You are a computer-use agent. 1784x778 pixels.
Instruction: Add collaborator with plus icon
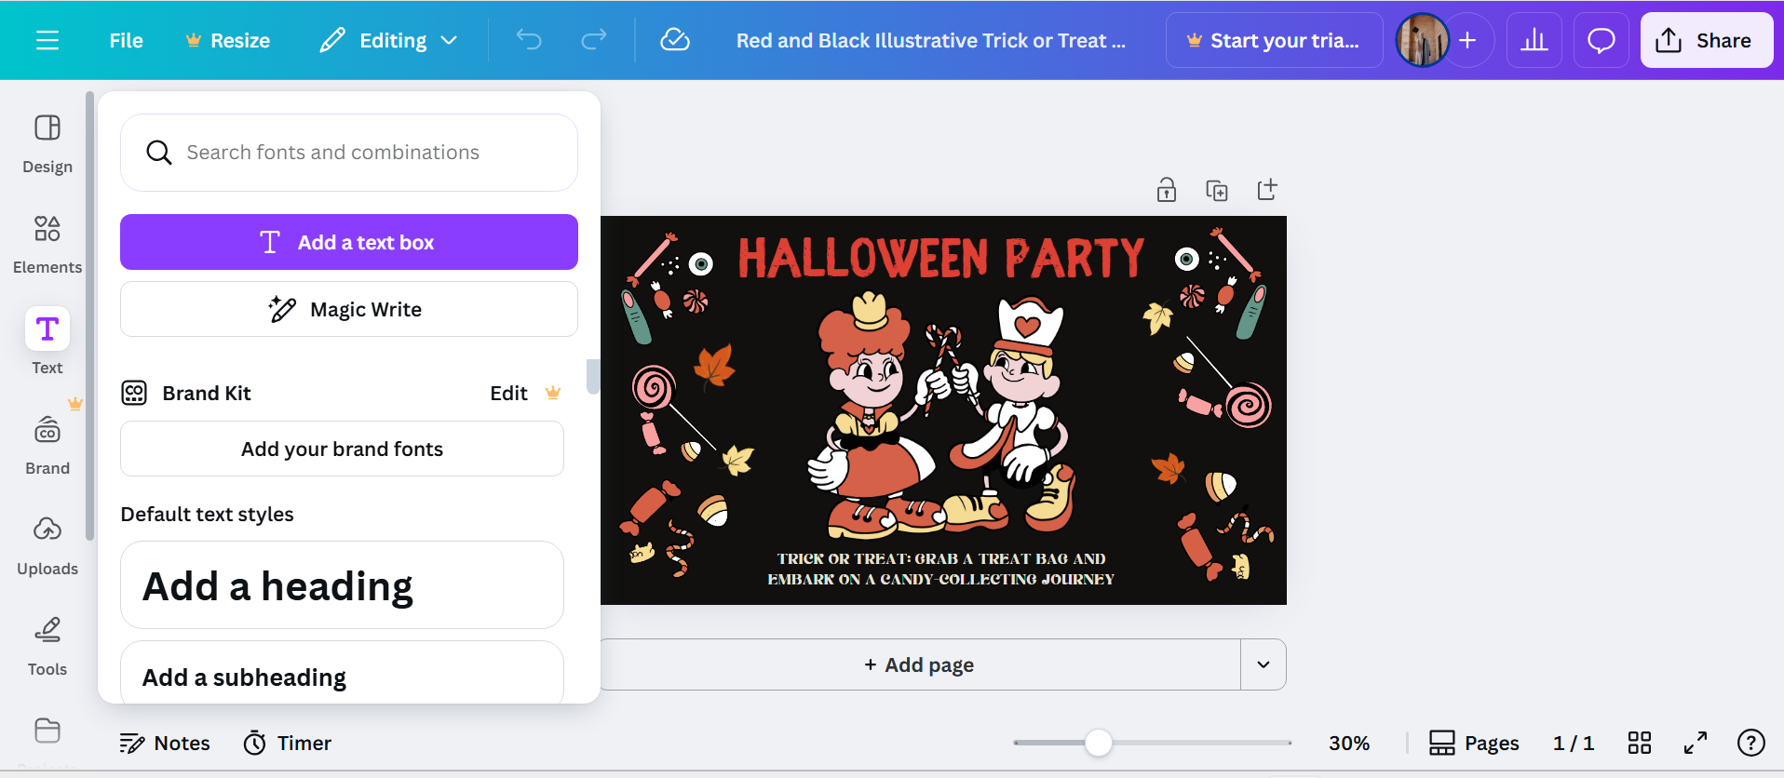click(x=1468, y=40)
